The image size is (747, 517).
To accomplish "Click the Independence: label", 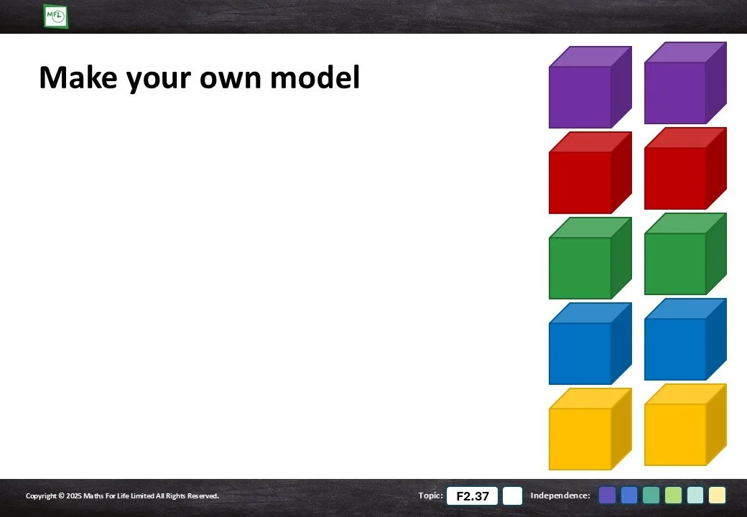I will 560,495.
